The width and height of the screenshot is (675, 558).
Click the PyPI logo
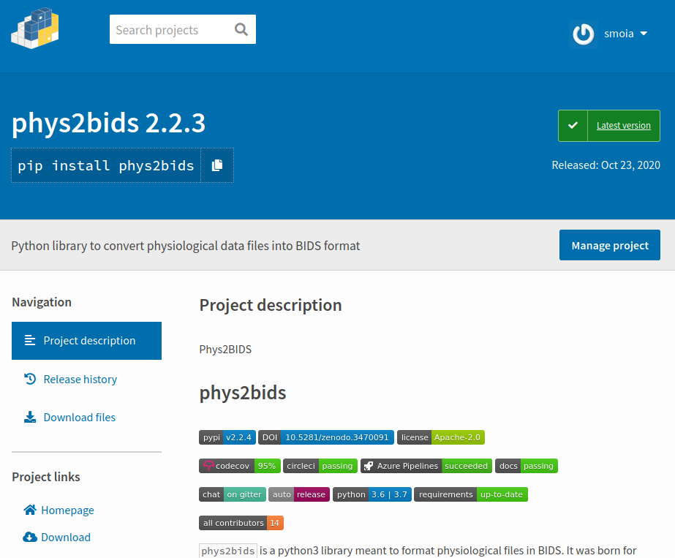(35, 29)
